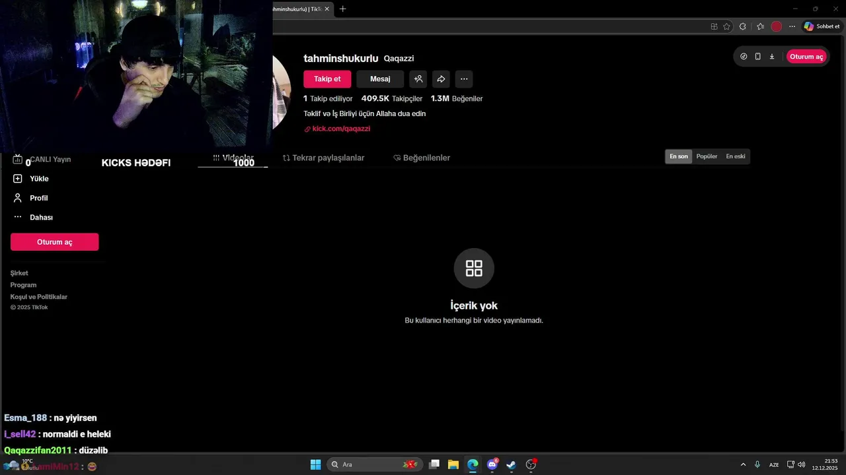Expand the Şirket footer section

click(19, 273)
